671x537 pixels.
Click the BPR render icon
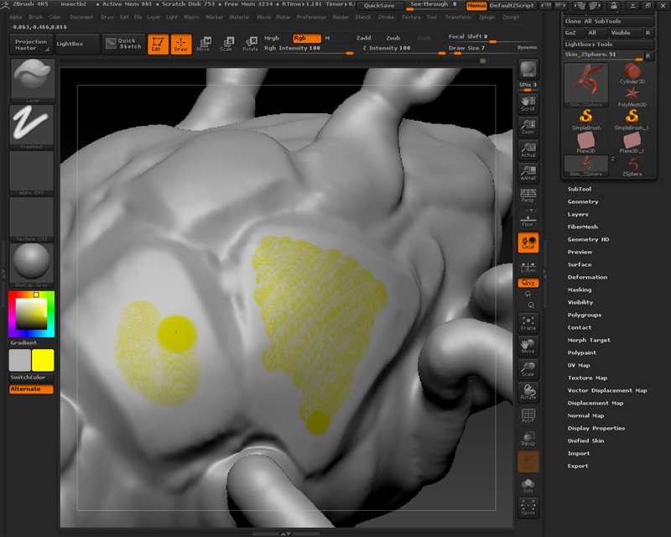(528, 70)
